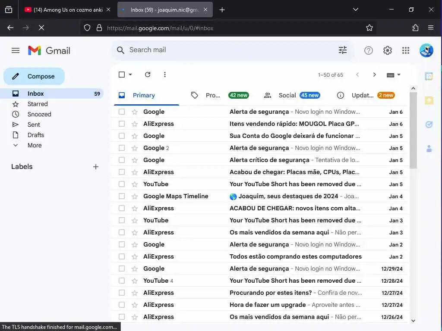Check the Google Maps Timeline email

(122, 196)
